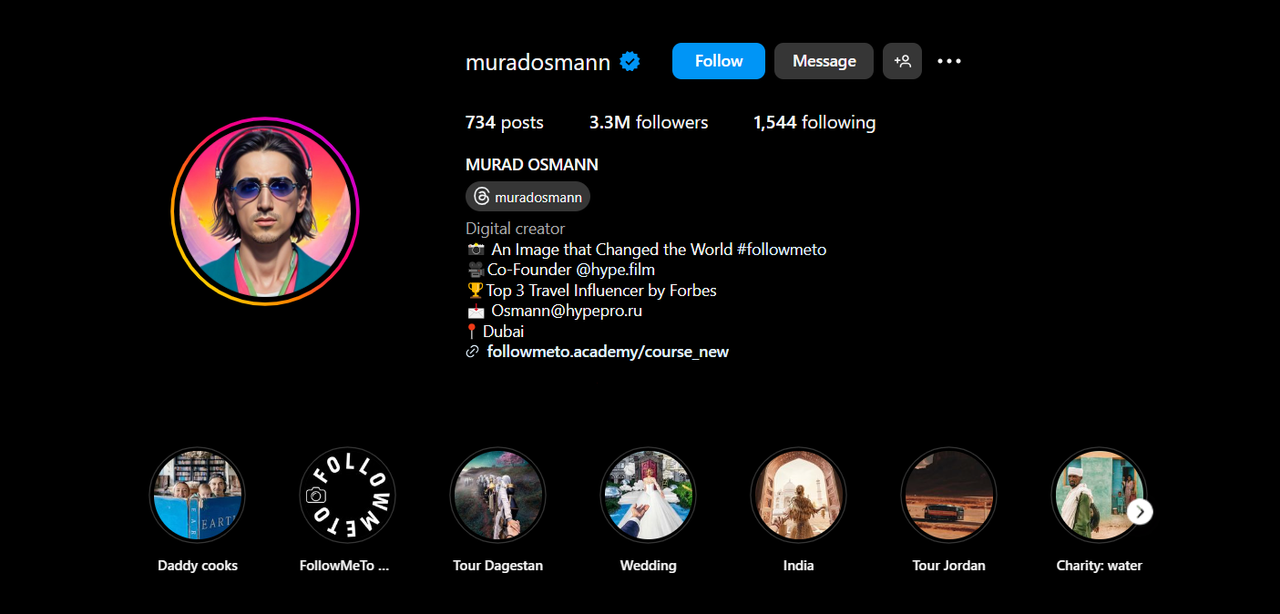Click the link chain icon in bio
Image resolution: width=1280 pixels, height=614 pixels.
coord(472,352)
